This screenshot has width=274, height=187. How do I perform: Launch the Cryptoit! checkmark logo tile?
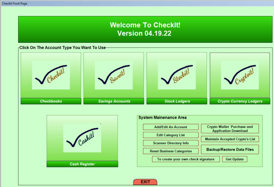[x=240, y=75]
